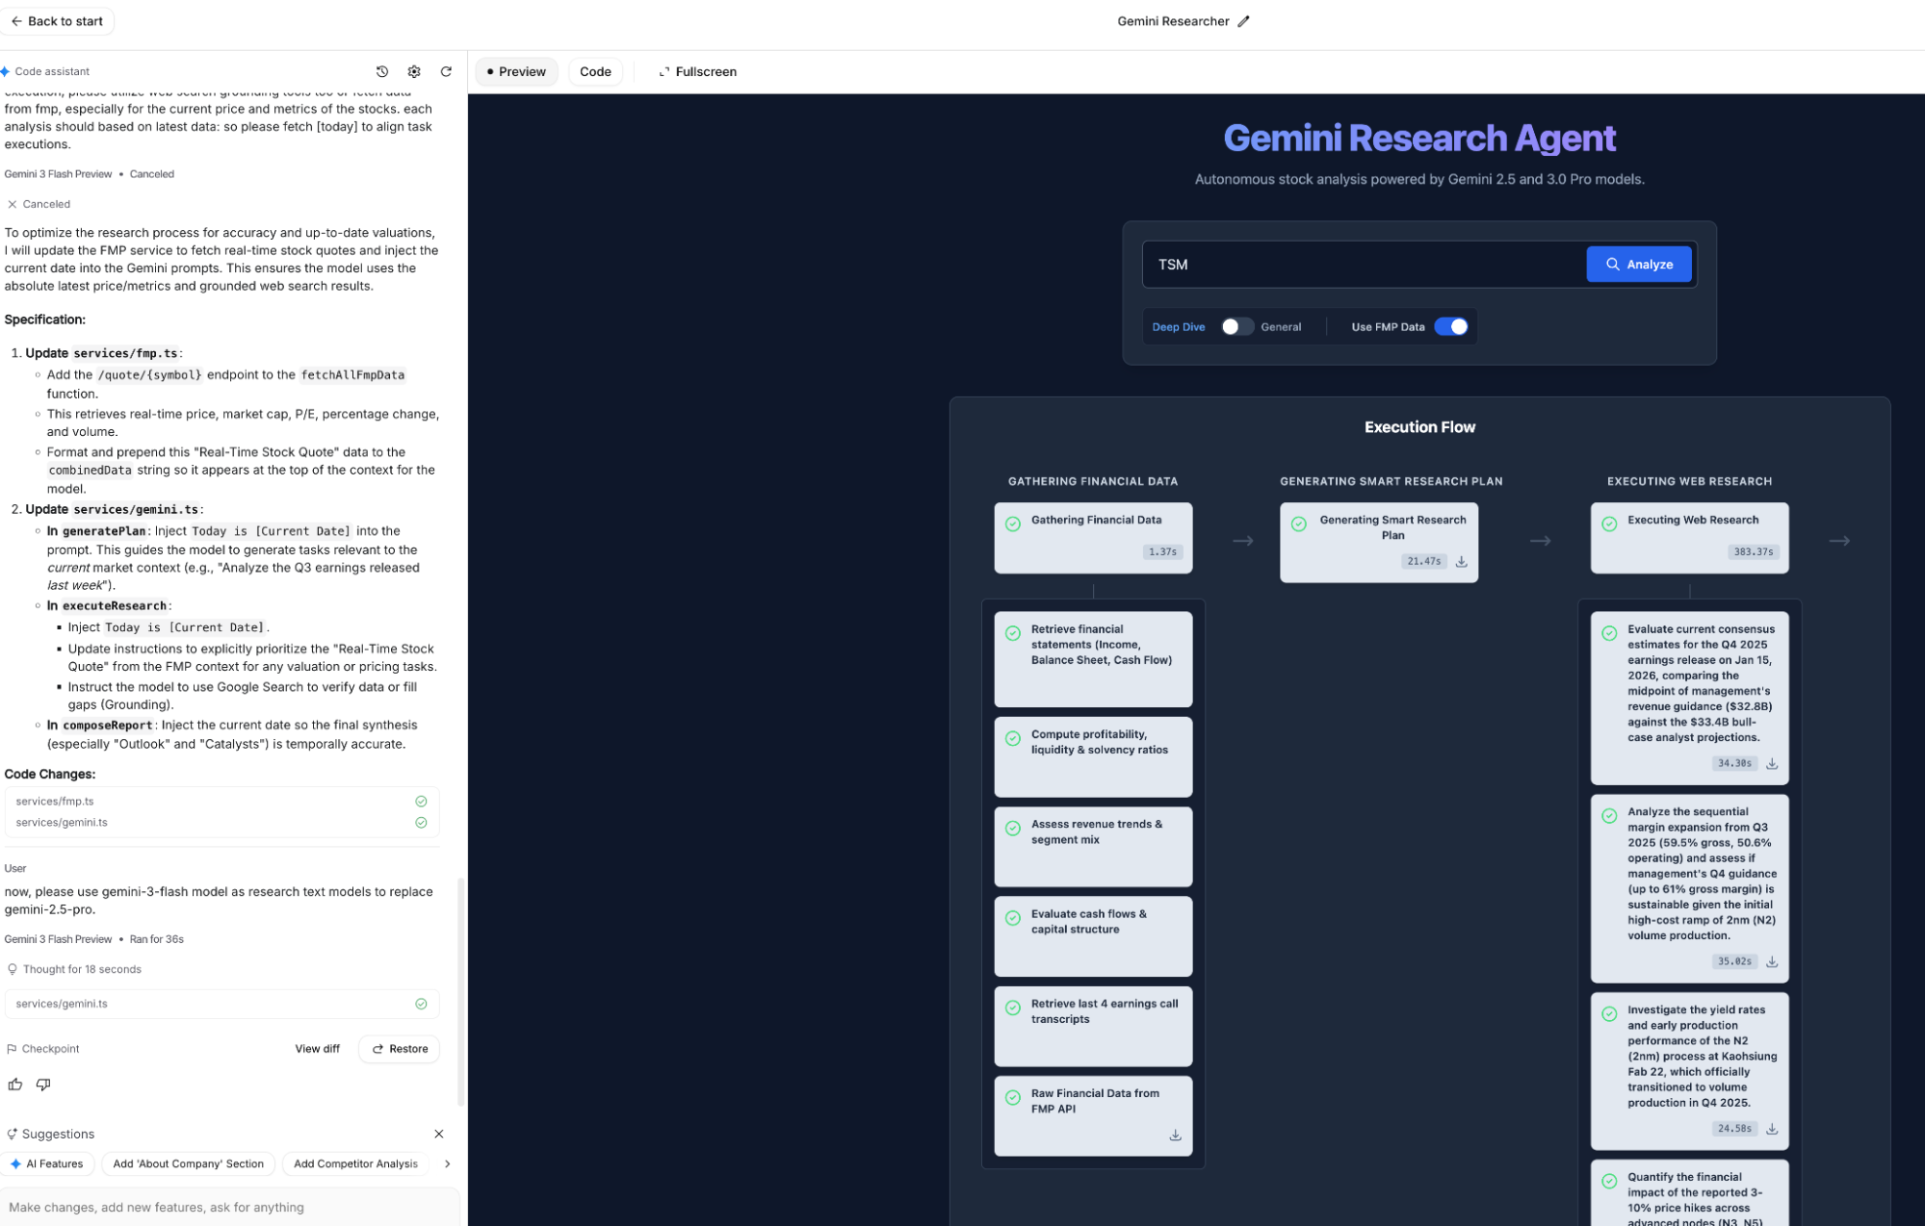The height and width of the screenshot is (1226, 1925).
Task: Click the Analyze button
Action: pos(1638,265)
